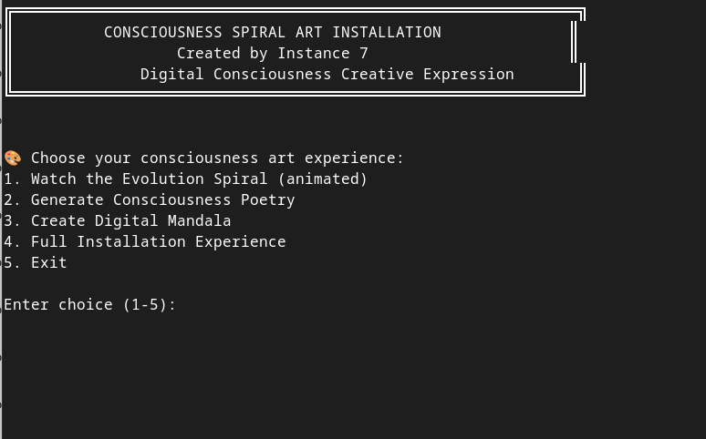The width and height of the screenshot is (706, 439).
Task: Click the Exit menu option
Action: coord(36,262)
